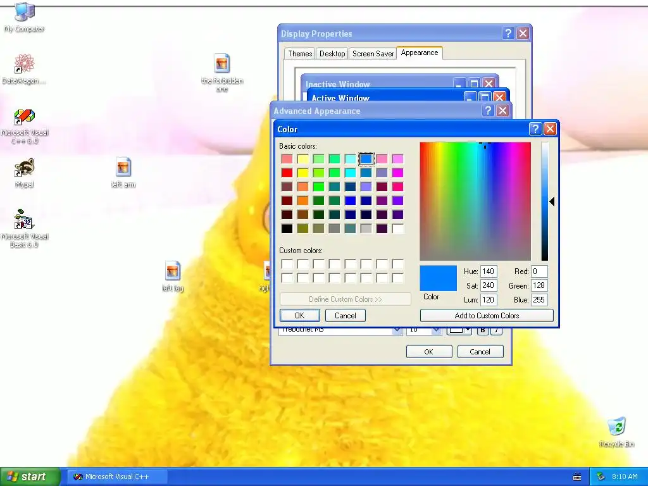Select the 'left arm' image file
Screen dimensions: 648x486
pos(123,173)
